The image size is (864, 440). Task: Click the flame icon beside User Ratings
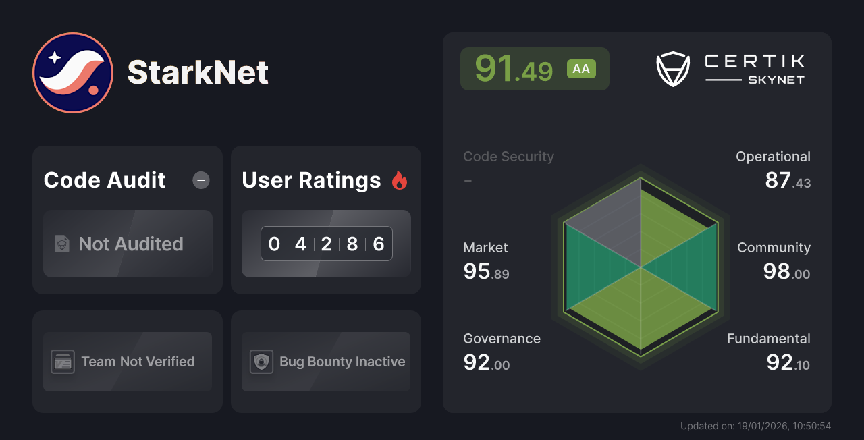(401, 180)
